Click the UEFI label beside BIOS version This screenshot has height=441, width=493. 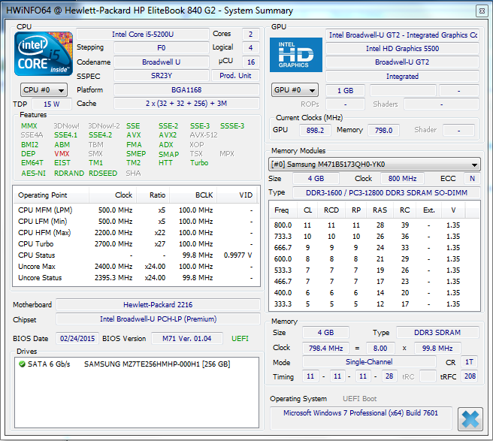pos(240,339)
